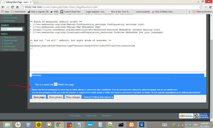Open Dropbox from the taskbar
The image size is (213, 128).
tap(28, 125)
